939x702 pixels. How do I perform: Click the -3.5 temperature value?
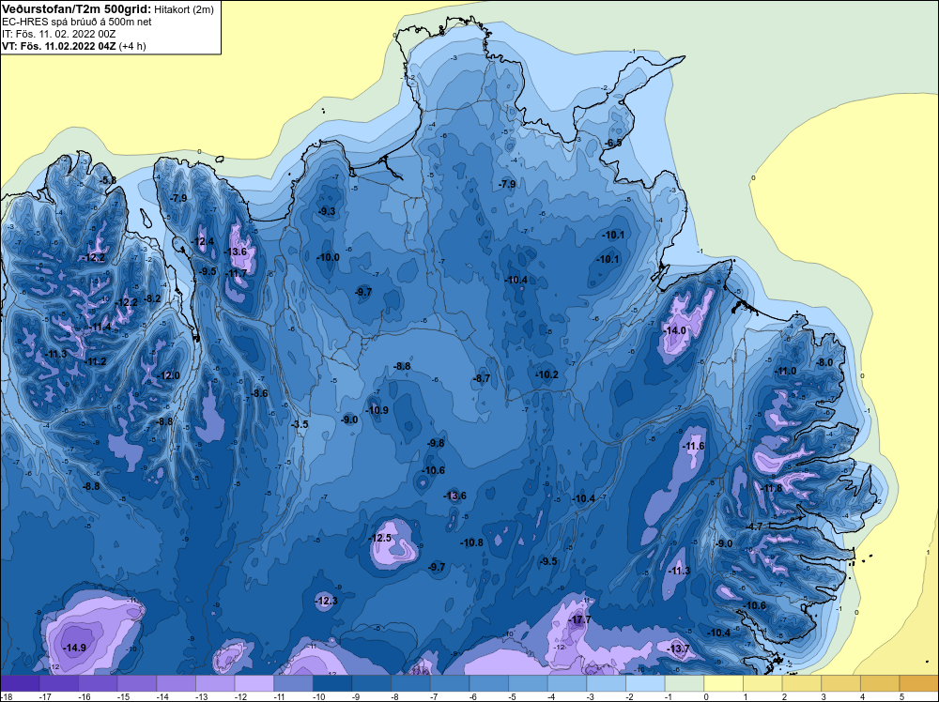tap(300, 424)
